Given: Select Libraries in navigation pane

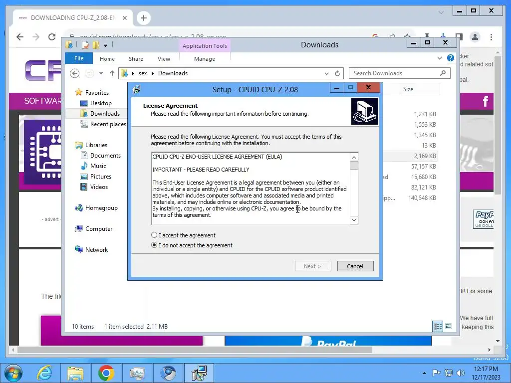Looking at the screenshot, I should [96, 145].
